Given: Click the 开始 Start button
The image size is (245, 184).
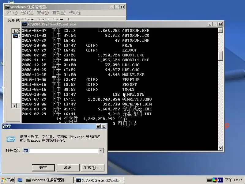Looking at the screenshot, I should click(x=8, y=180).
